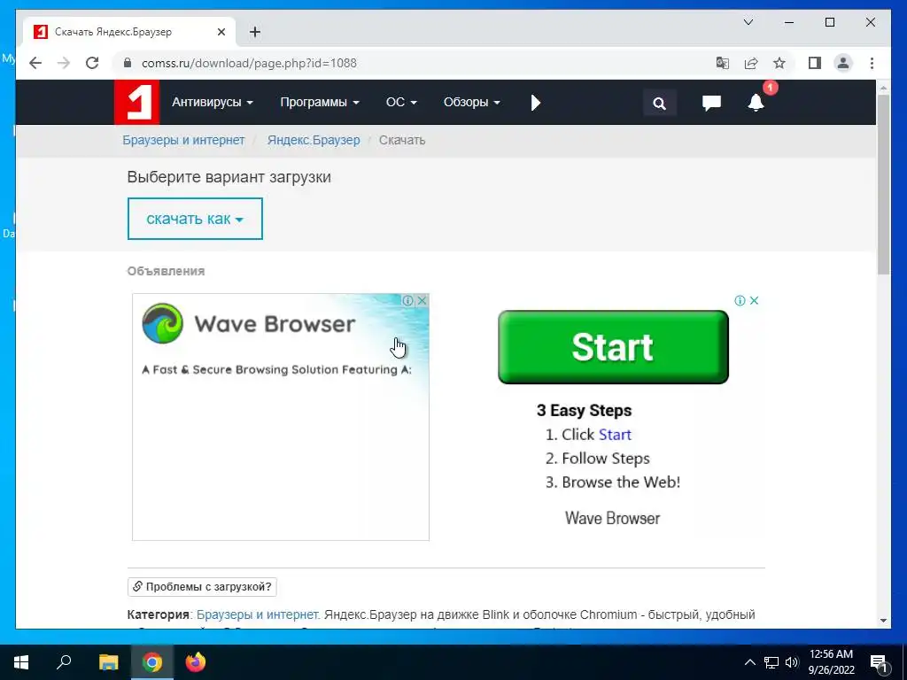Screen dimensions: 907x680
Task: Click the scrollbar down arrow
Action: pyautogui.click(x=883, y=621)
